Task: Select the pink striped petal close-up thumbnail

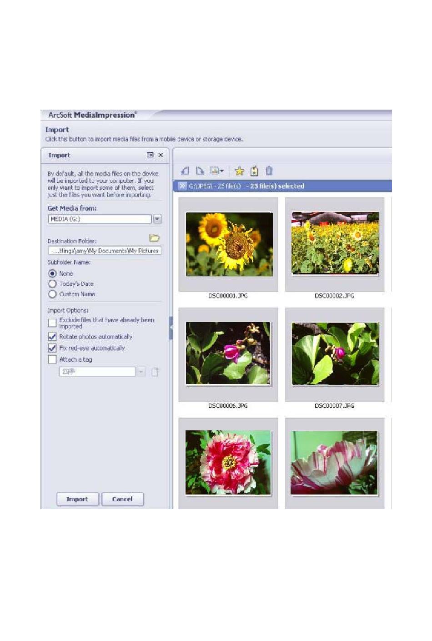Action: pos(334,463)
